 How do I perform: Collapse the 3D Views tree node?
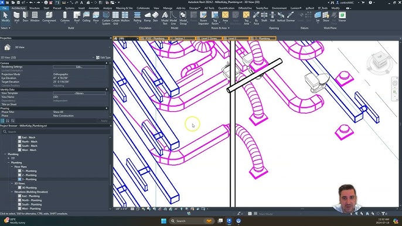12,183
